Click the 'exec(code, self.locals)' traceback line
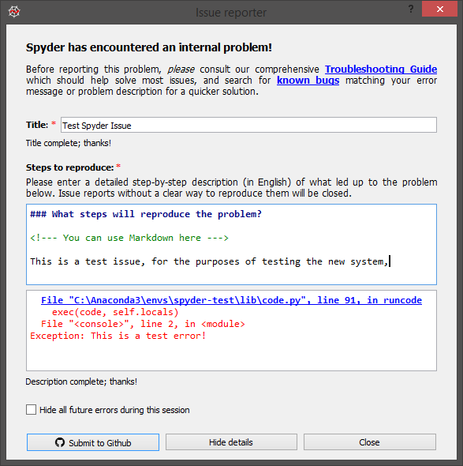 [x=115, y=312]
